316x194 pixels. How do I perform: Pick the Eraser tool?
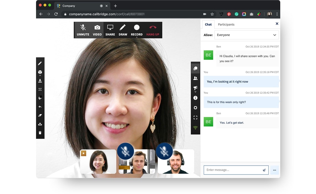[x=40, y=115]
